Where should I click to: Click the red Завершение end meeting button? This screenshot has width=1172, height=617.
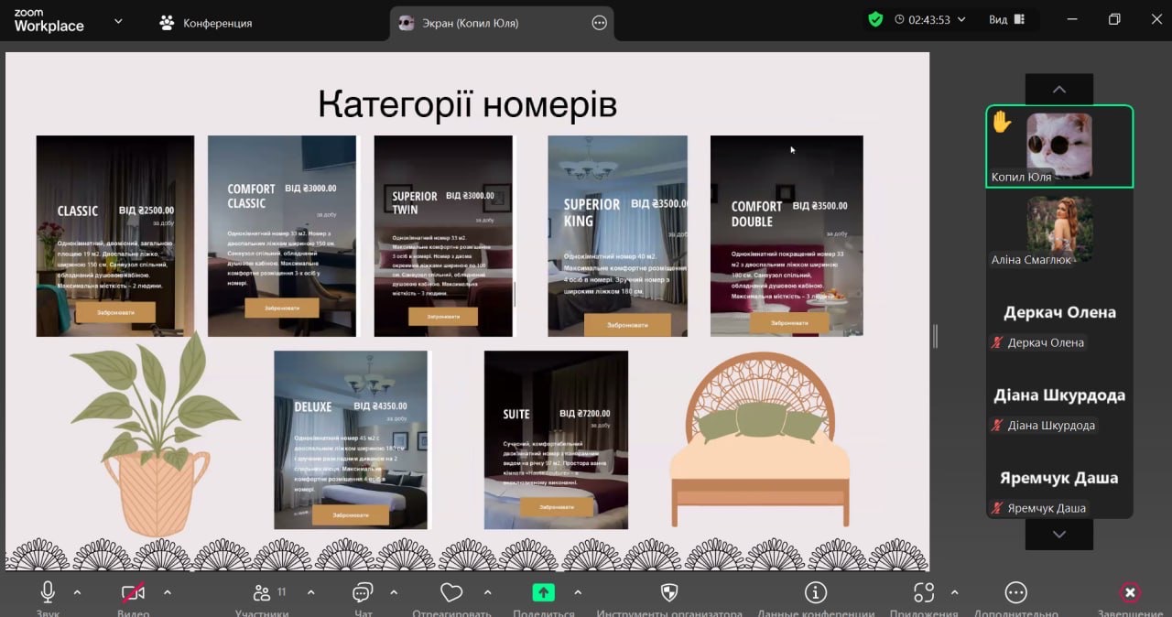pyautogui.click(x=1130, y=592)
